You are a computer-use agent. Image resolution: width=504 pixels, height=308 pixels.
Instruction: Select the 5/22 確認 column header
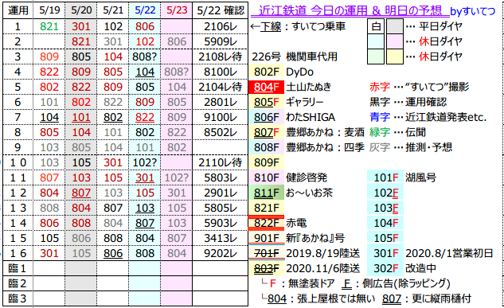click(x=221, y=10)
